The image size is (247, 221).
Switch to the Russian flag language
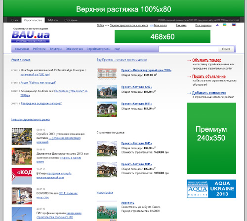point(234,25)
